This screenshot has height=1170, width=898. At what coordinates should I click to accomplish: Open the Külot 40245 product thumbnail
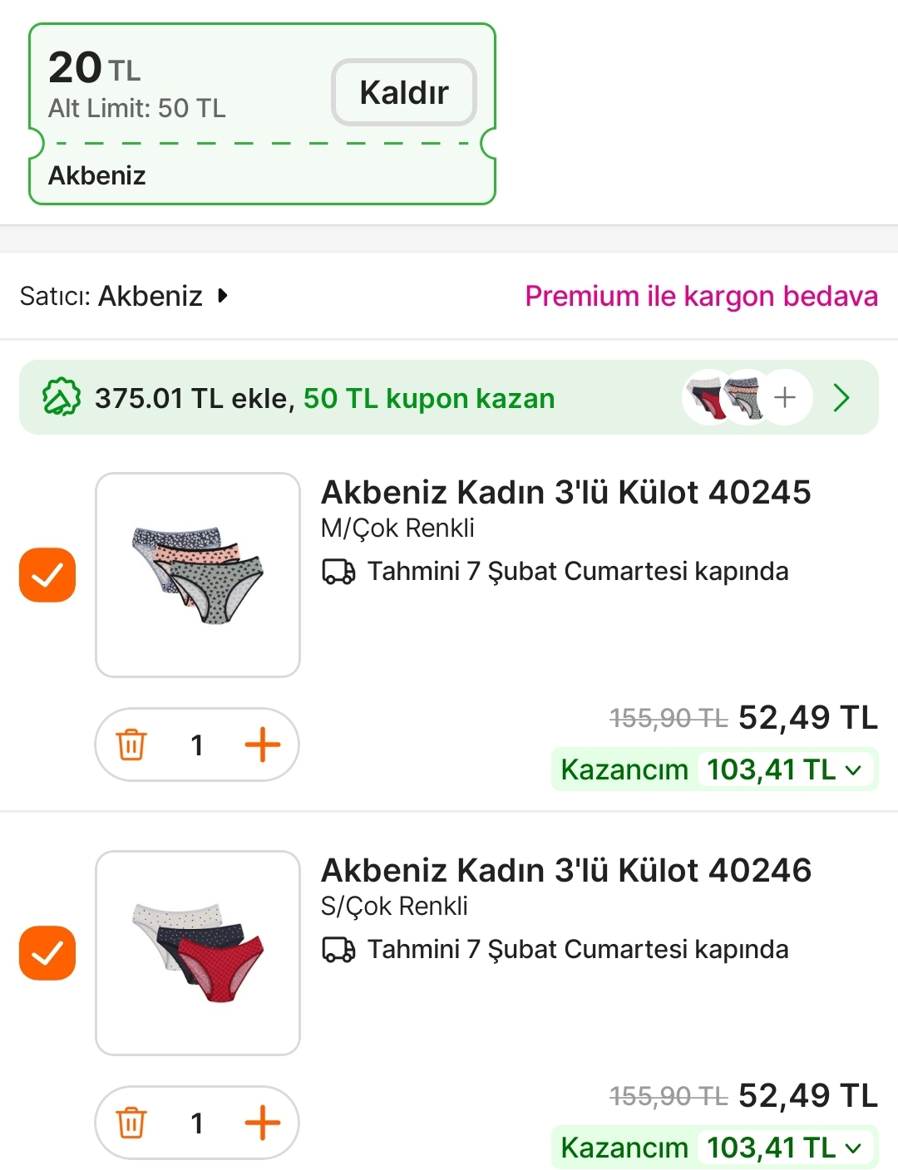point(198,575)
